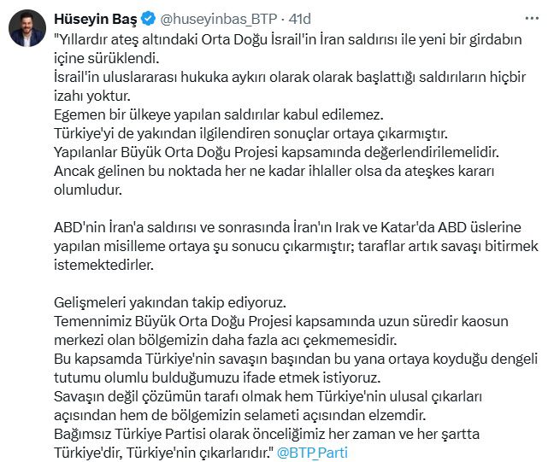Screen dimensions: 548x462
Task: Click the paragraph beginning "ABD'nin İran'a saldırısı"
Action: tap(296, 246)
